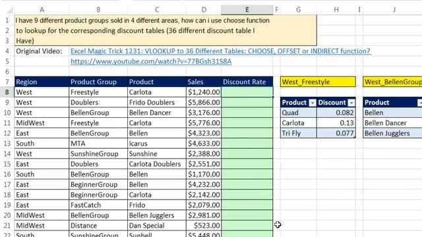Select Bellen Jugglers in West_BellenGroup table
Viewport: 422px width, 237px height.
[393, 133]
